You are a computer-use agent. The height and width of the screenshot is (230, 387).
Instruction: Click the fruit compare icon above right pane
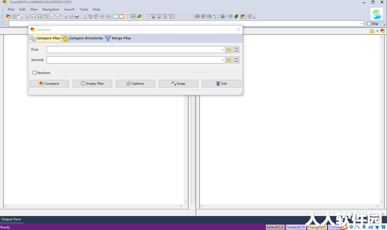tap(383, 31)
